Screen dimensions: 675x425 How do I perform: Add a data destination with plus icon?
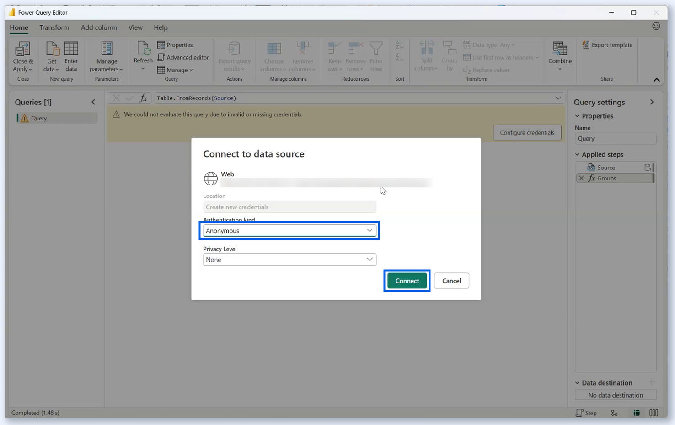[652, 382]
